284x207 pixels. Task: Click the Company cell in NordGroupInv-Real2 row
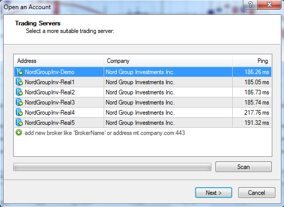pyautogui.click(x=168, y=92)
